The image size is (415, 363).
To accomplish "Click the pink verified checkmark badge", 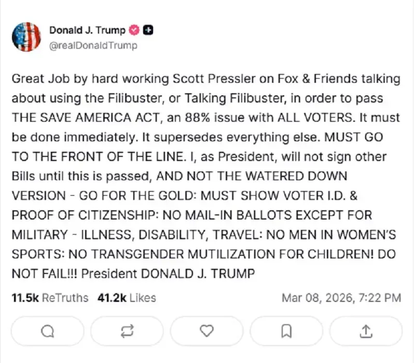I will pyautogui.click(x=135, y=30).
